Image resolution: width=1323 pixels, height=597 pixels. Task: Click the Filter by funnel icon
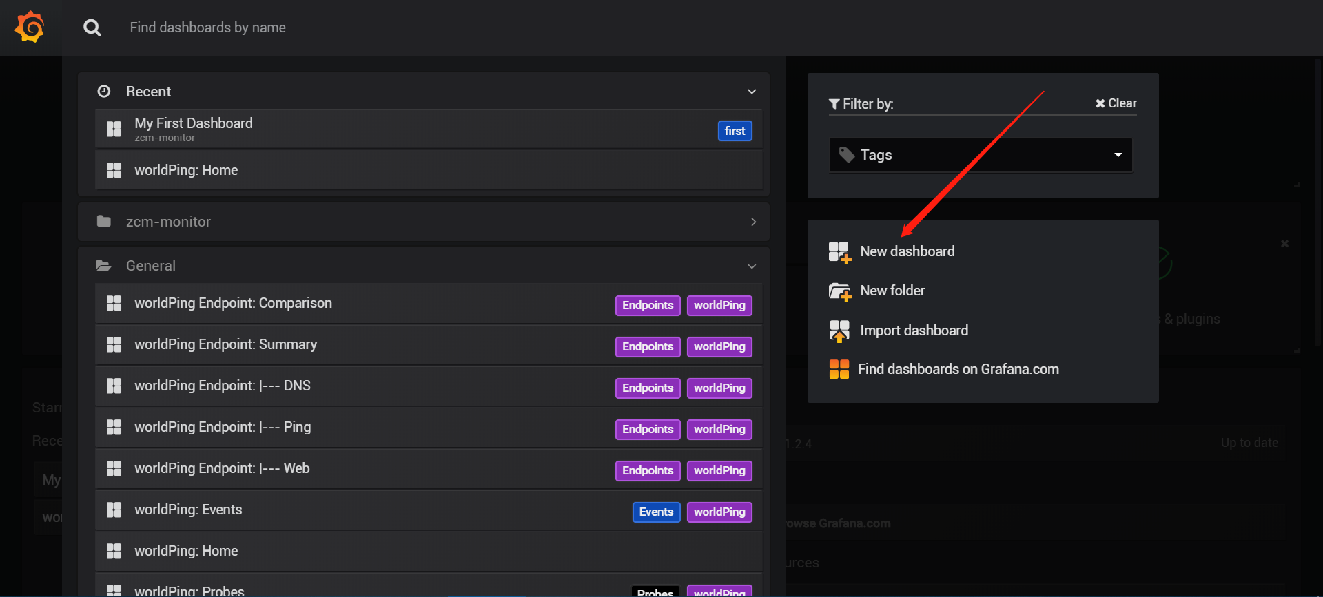tap(834, 104)
